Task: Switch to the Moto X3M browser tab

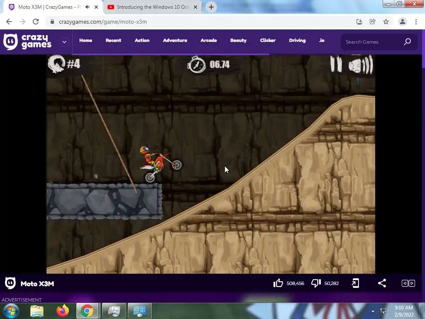Action: click(49, 7)
